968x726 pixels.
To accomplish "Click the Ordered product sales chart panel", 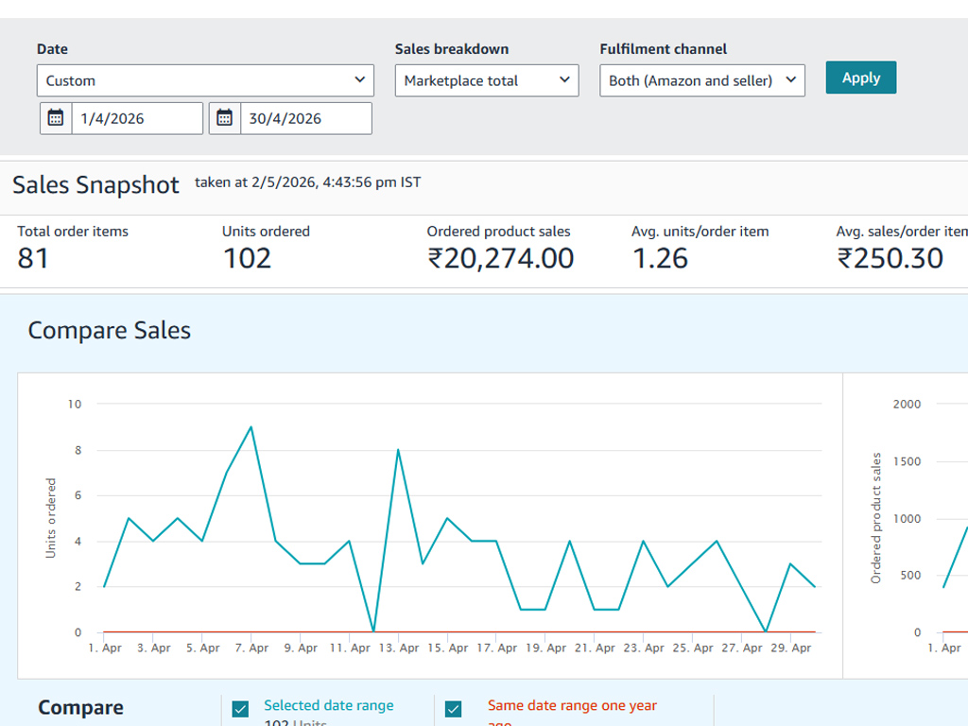I will pyautogui.click(x=906, y=526).
